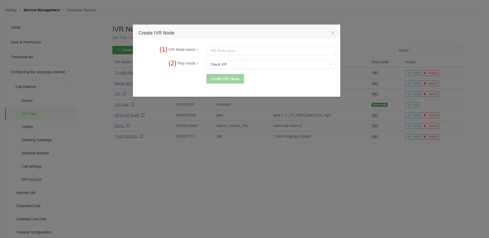Navigate to Service Management breadcrumb
Screen dimensions: 489x238
tap(42, 10)
